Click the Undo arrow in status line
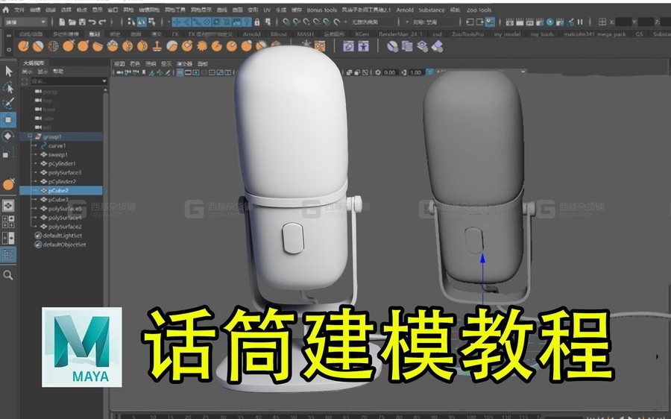Viewport: 671px width, 419px height. tap(91, 22)
